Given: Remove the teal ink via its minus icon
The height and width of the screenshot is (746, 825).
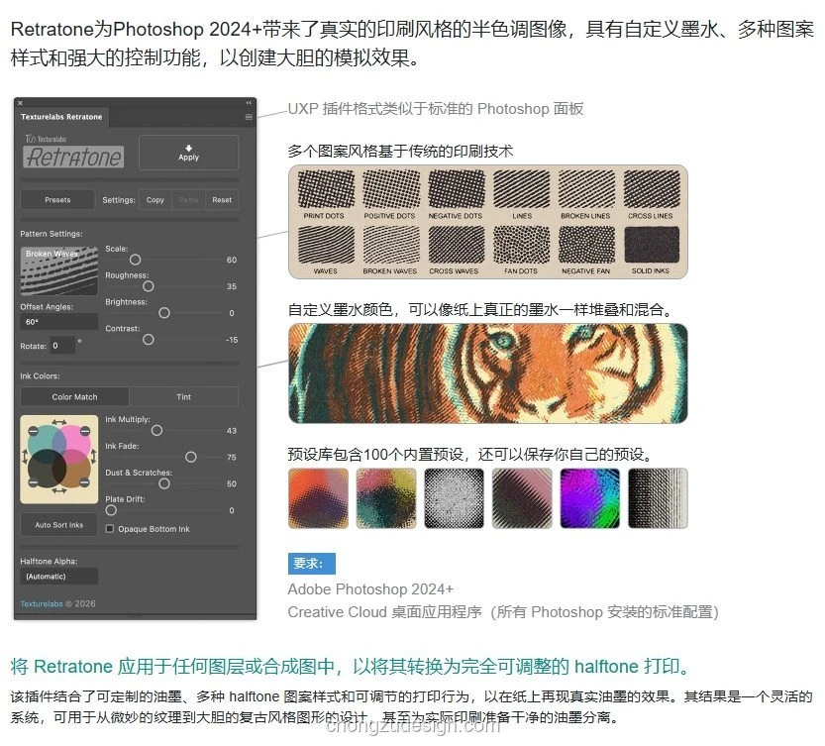Looking at the screenshot, I should pyautogui.click(x=33, y=431).
